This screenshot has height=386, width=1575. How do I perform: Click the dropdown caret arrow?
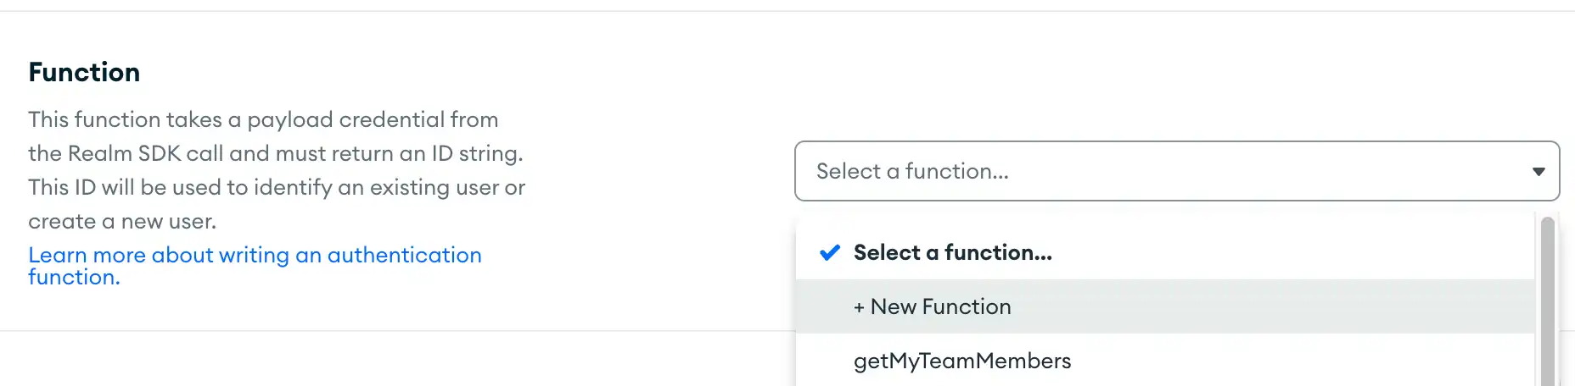1538,172
